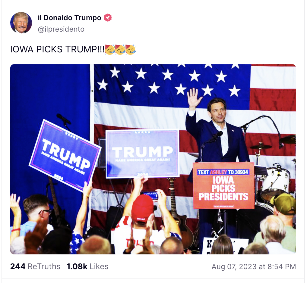This screenshot has width=307, height=283.
Task: Open the il Donaldo Trumpo profile name
Action: [x=69, y=17]
